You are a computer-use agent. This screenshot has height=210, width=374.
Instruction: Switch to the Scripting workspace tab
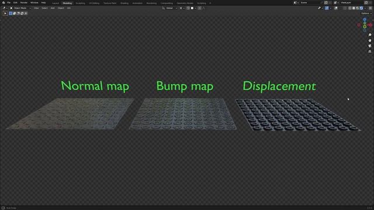(202, 3)
